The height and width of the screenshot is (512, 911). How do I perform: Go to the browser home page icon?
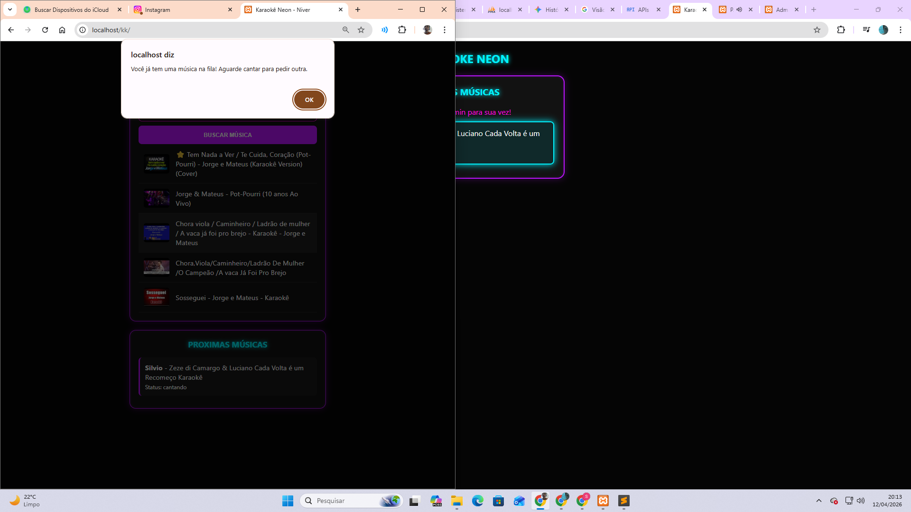coord(62,30)
